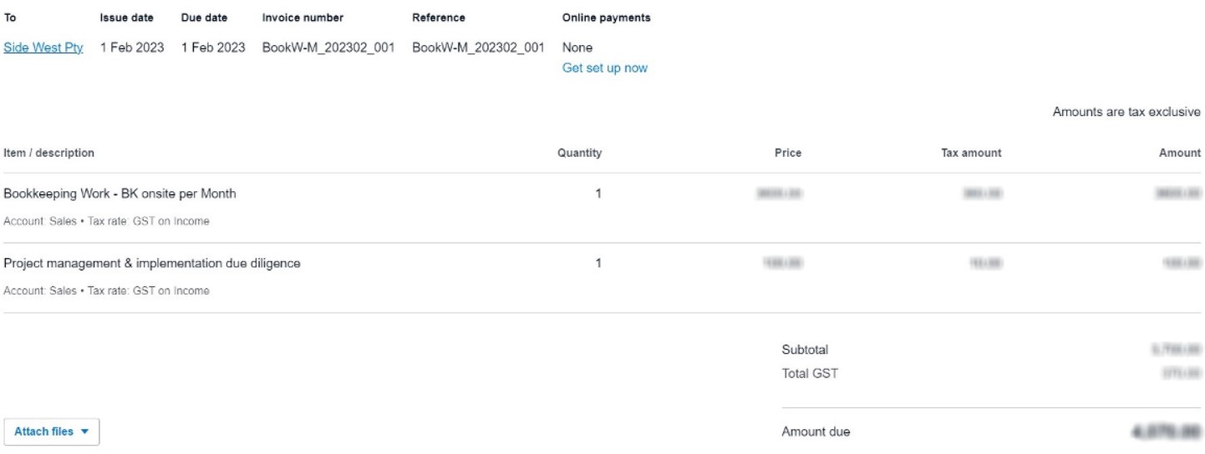Click the quantity of the Bookkeeping Work row
The height and width of the screenshot is (454, 1205).
click(598, 194)
